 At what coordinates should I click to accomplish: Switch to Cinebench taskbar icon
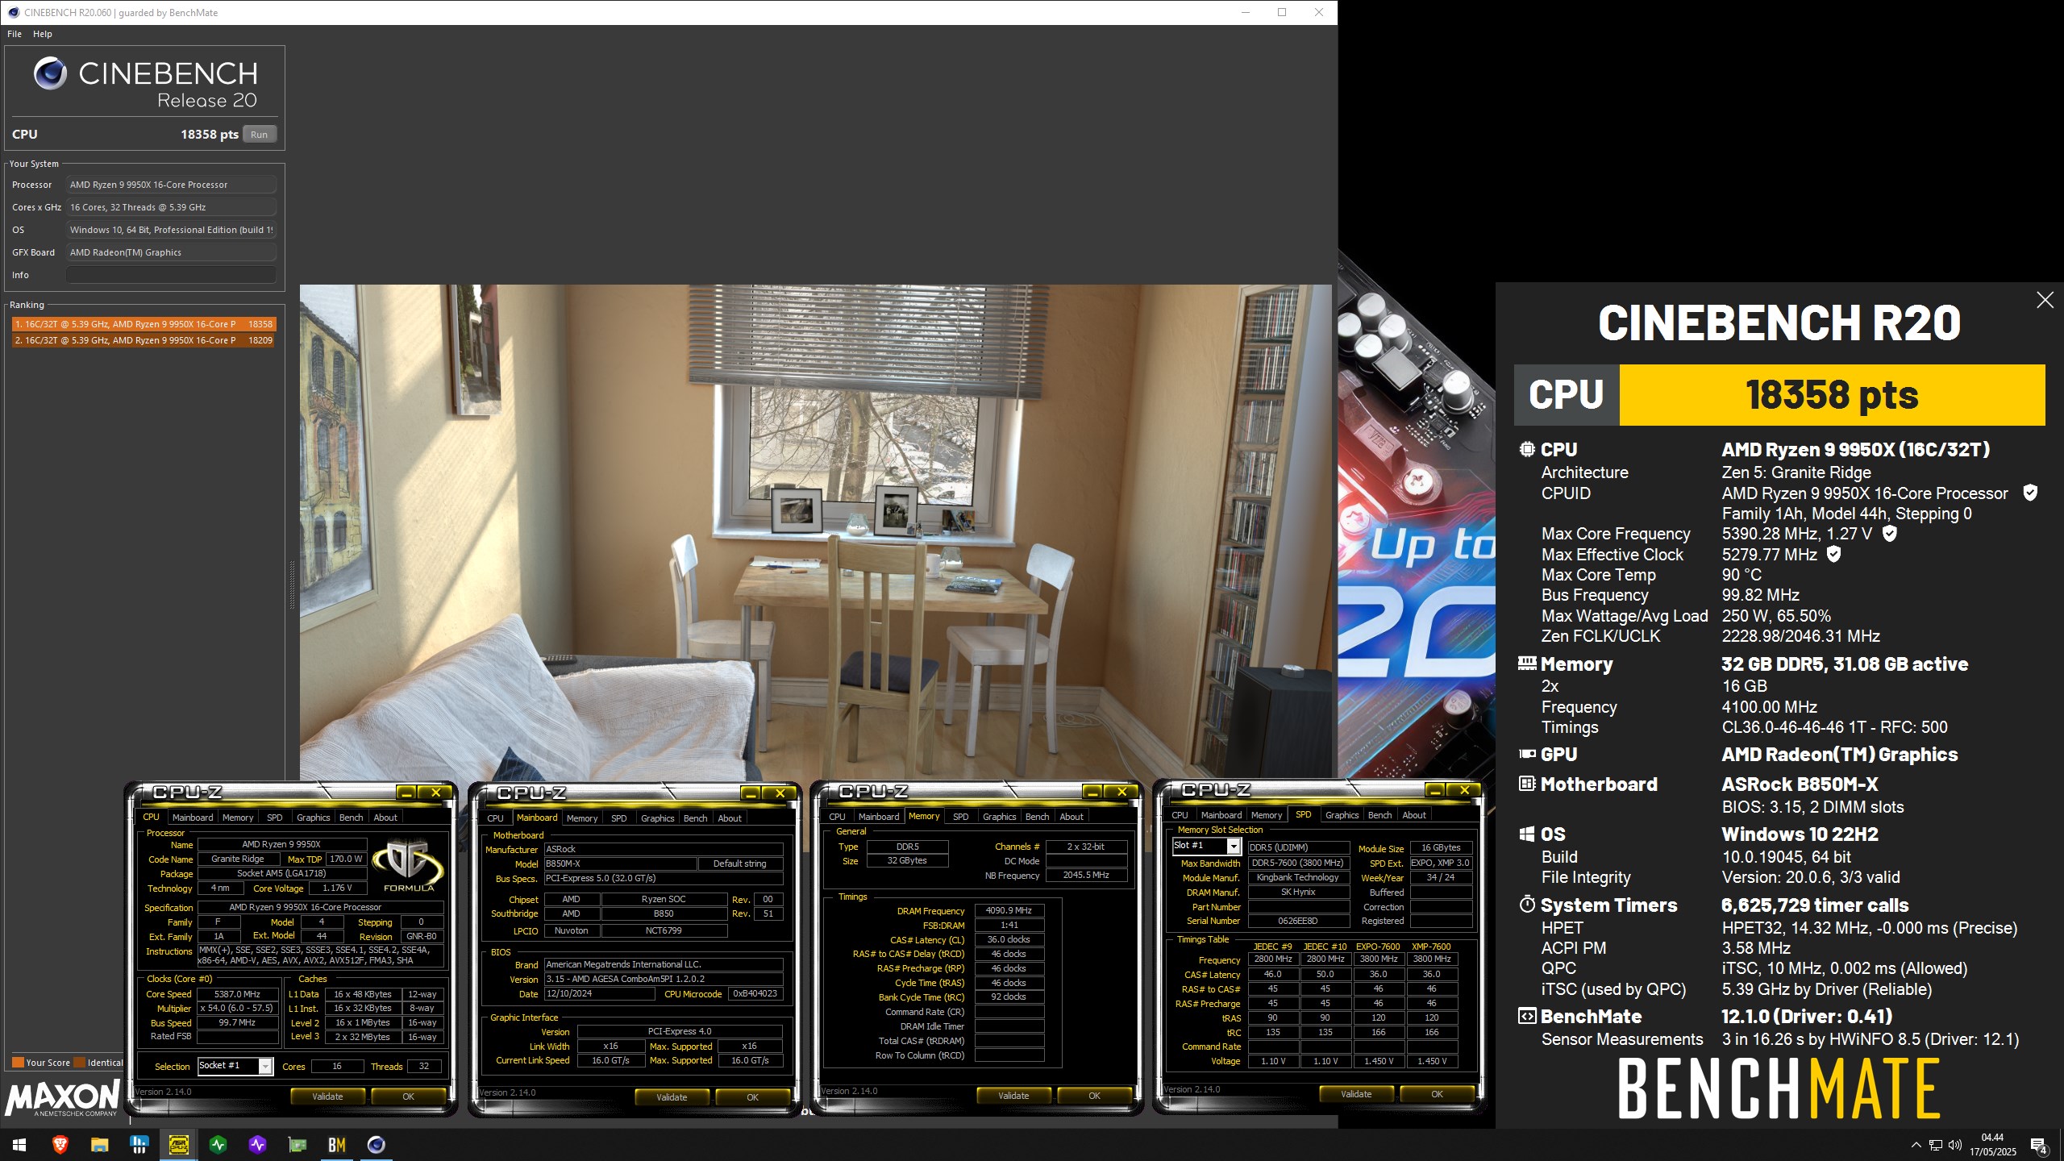point(377,1145)
